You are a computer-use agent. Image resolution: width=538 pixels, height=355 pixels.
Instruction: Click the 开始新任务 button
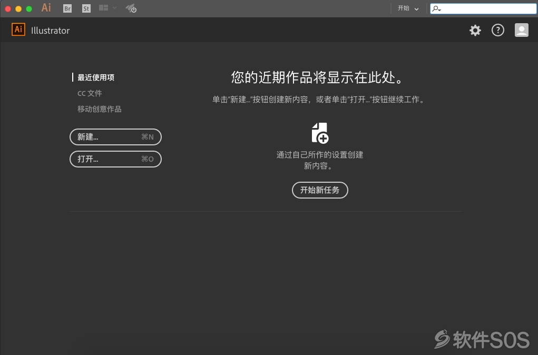(320, 190)
